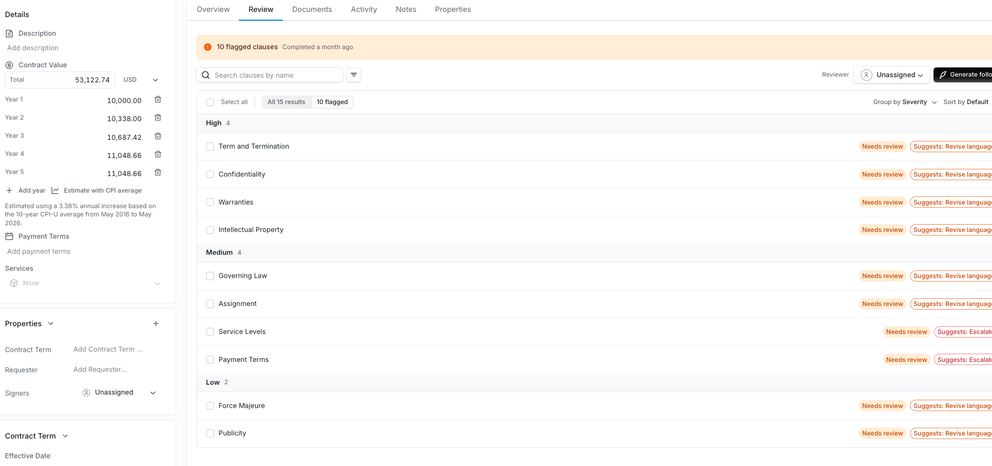992x466 pixels.
Task: Show All 15 results filter
Action: coord(287,102)
